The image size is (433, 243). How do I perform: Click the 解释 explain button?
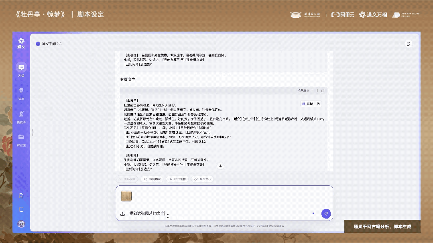coord(309,103)
